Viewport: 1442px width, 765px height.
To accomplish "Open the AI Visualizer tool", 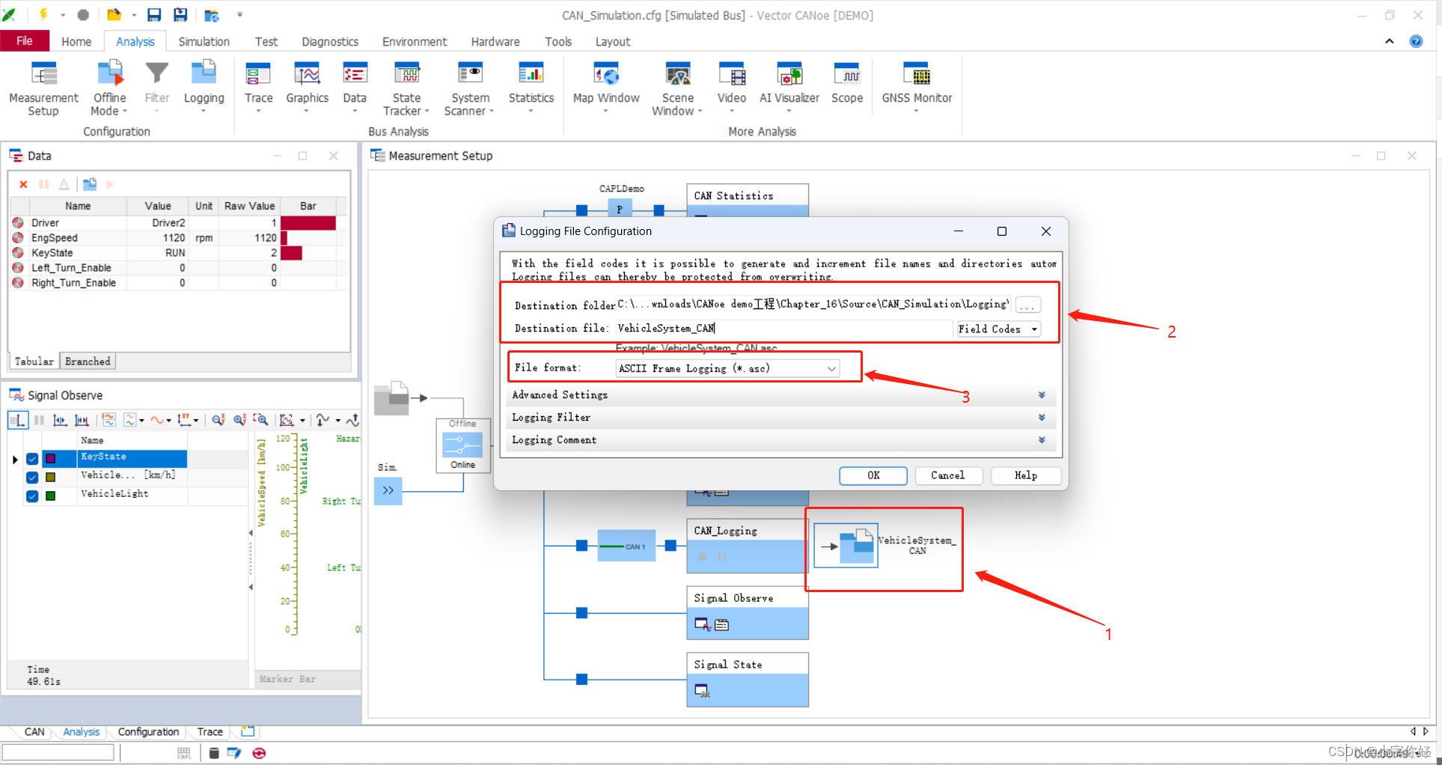I will 789,86.
